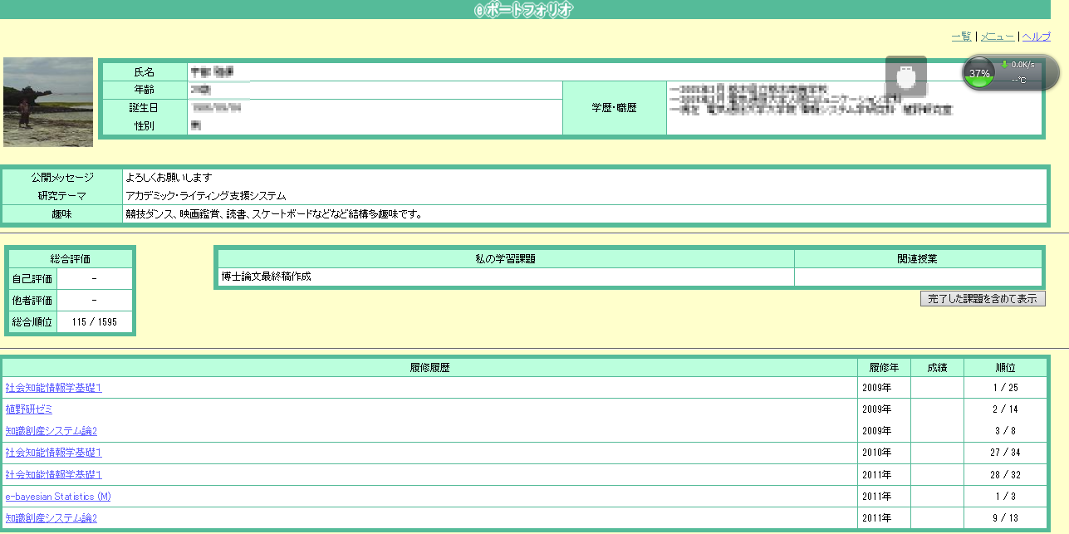The height and width of the screenshot is (534, 1069).
Task: Open the 2011年 社会知能情報学基礎1 course link
Action: point(53,474)
